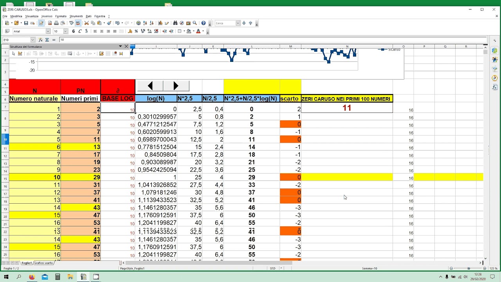Screen dimensions: 501x282
Task: Insert a chart using the chart icon
Action: 160,23
